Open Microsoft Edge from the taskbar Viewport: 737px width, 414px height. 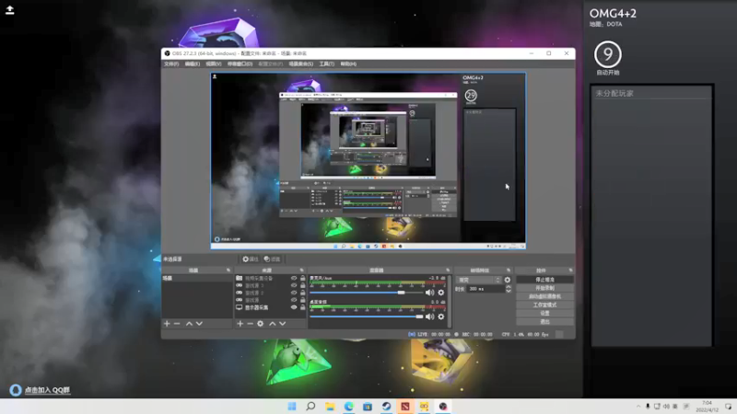349,406
